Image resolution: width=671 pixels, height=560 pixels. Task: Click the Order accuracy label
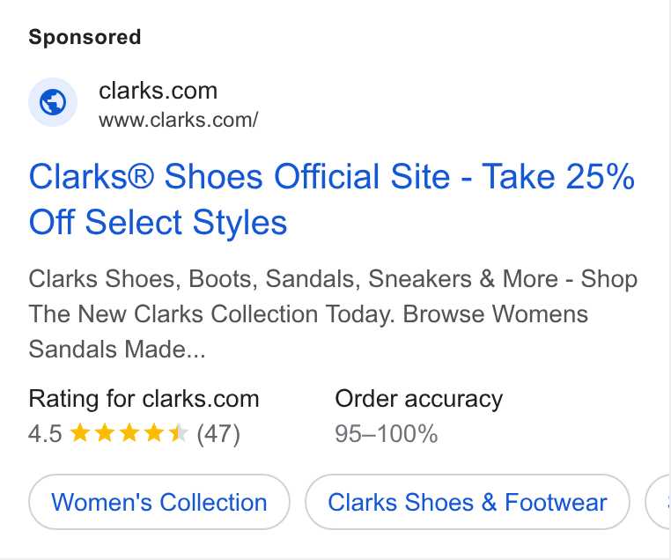(418, 399)
